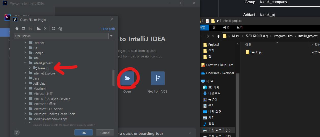This screenshot has width=320, height=137.
Task: Sort by 이름 column header in Explorer
Action: (x=248, y=45)
